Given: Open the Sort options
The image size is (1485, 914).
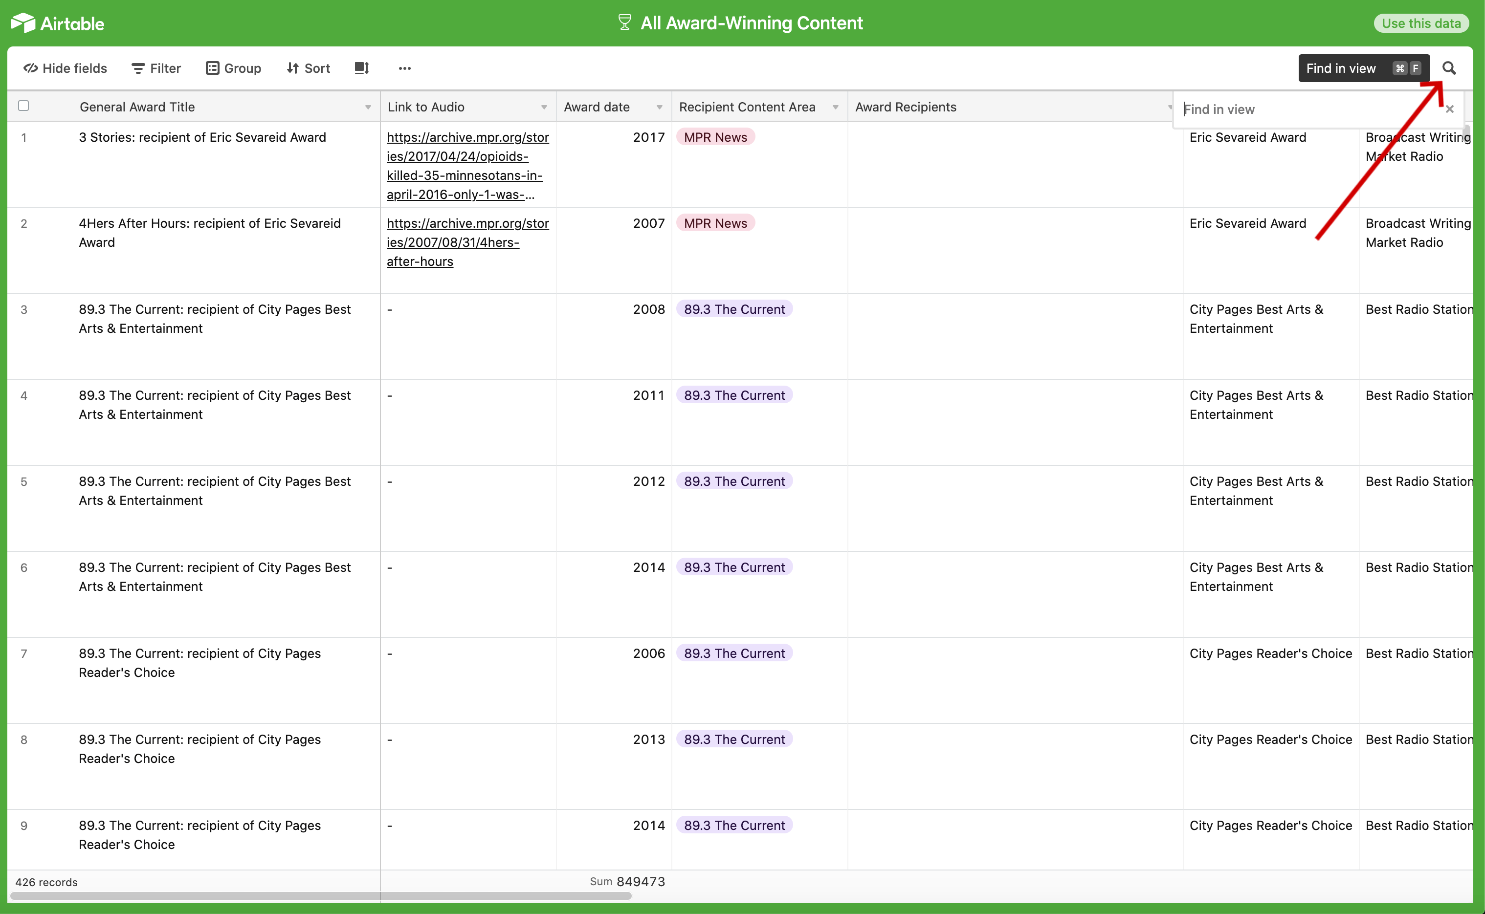Looking at the screenshot, I should 309,68.
